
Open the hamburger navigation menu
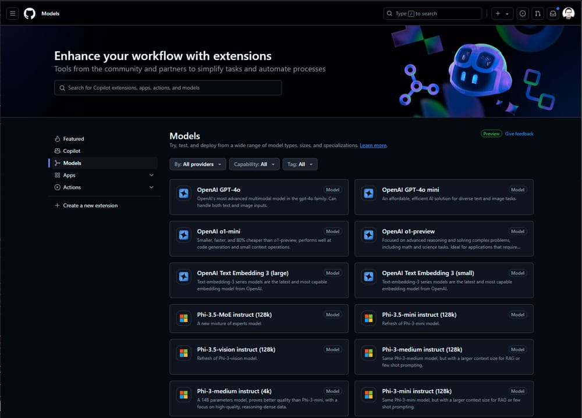(13, 13)
